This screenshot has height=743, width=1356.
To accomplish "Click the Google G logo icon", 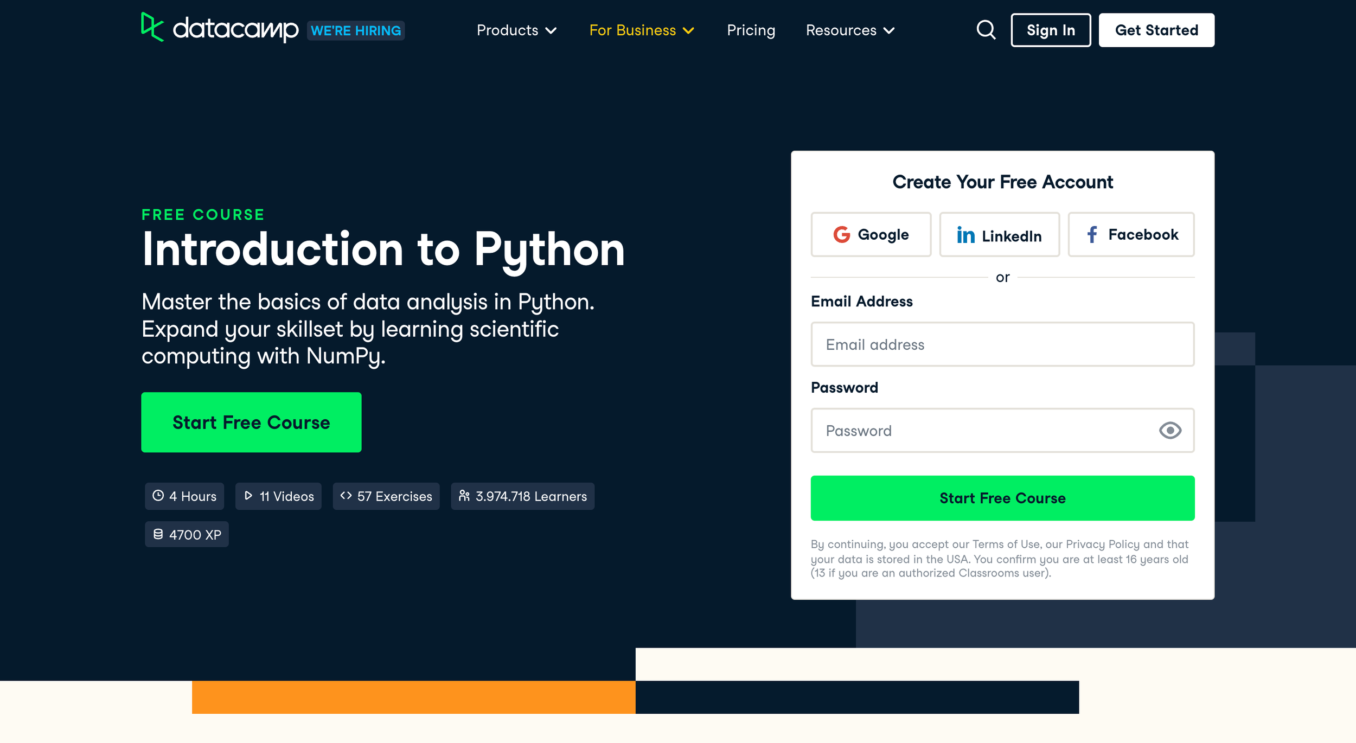I will [x=841, y=234].
